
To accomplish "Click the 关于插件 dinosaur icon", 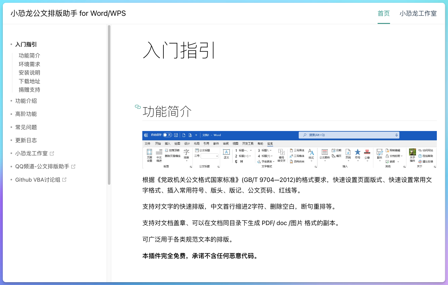I will coord(413,152).
